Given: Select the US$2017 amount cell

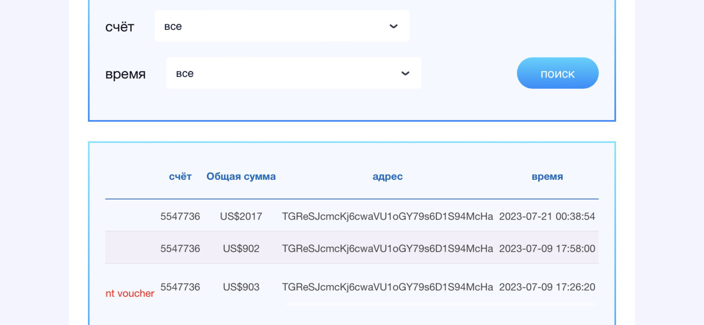Looking at the screenshot, I should pyautogui.click(x=241, y=217).
